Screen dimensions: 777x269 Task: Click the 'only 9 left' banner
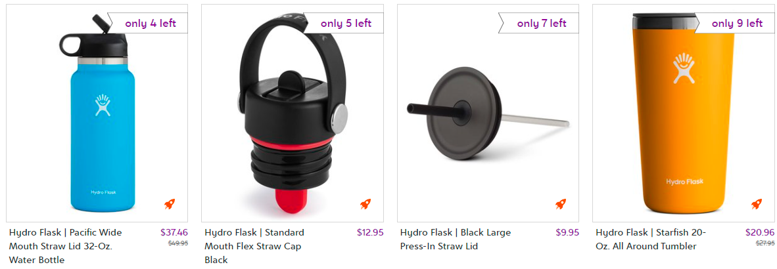click(734, 23)
